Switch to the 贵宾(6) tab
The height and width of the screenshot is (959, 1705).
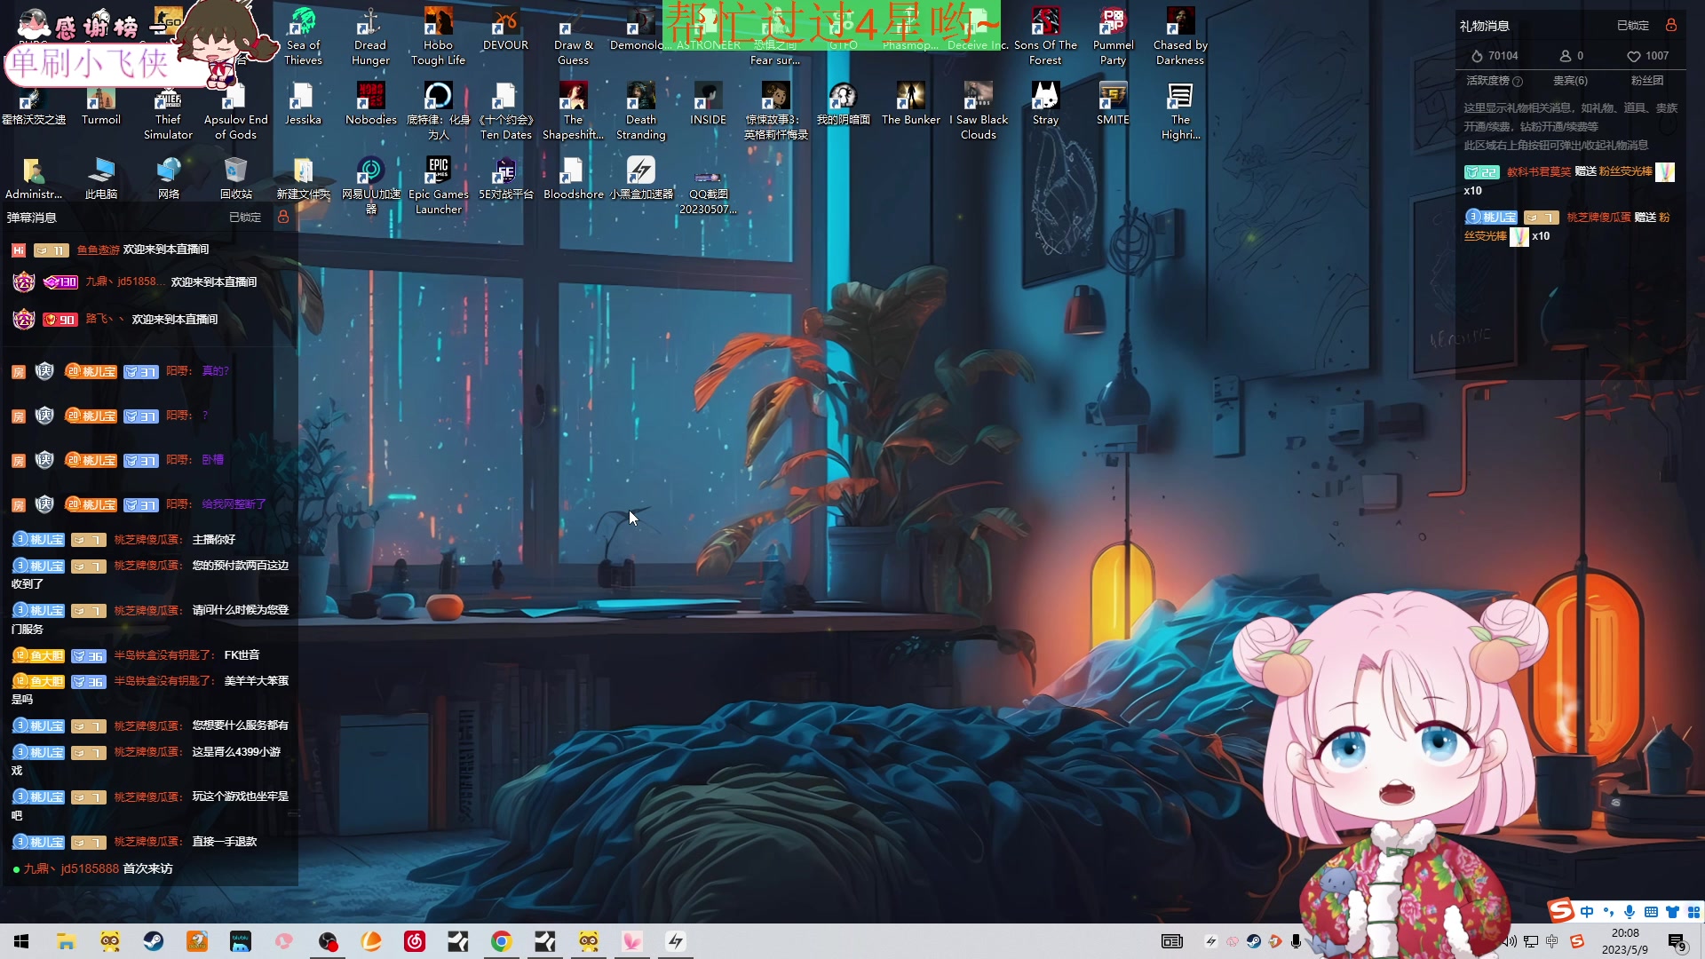(x=1570, y=81)
